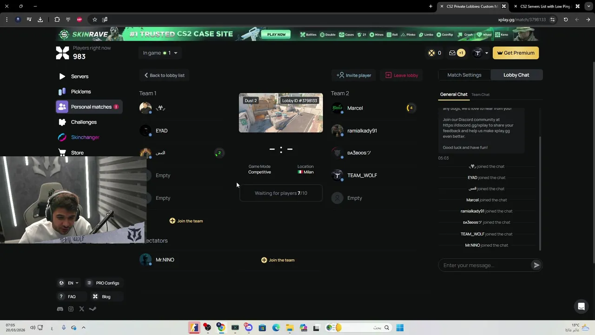The width and height of the screenshot is (595, 335).
Task: Open Personal matches in the sidebar
Action: point(89,107)
